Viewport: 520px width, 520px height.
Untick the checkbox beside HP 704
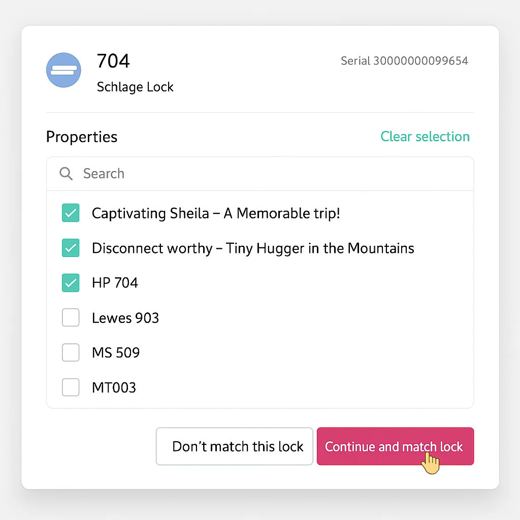click(71, 283)
